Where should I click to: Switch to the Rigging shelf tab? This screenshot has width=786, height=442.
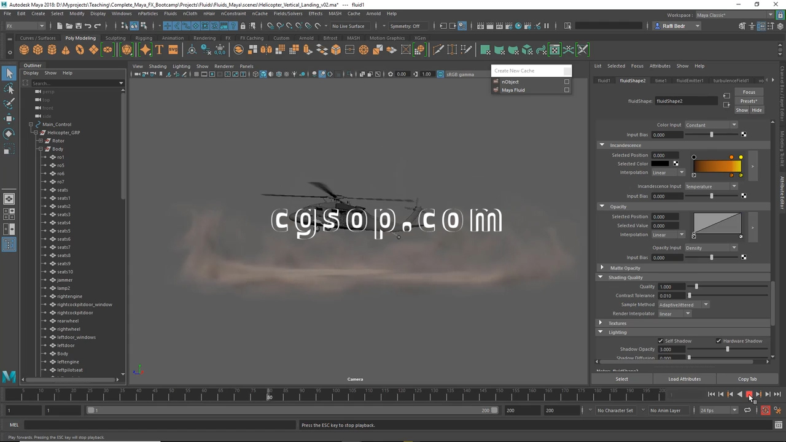(144, 38)
